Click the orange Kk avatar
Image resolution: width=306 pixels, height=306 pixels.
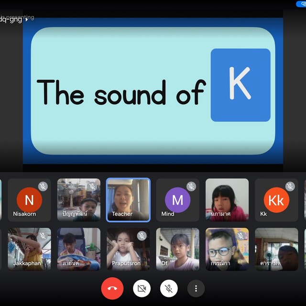(276, 200)
